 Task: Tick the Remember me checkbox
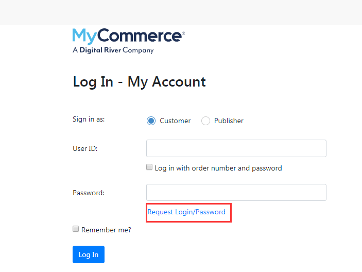(x=76, y=229)
